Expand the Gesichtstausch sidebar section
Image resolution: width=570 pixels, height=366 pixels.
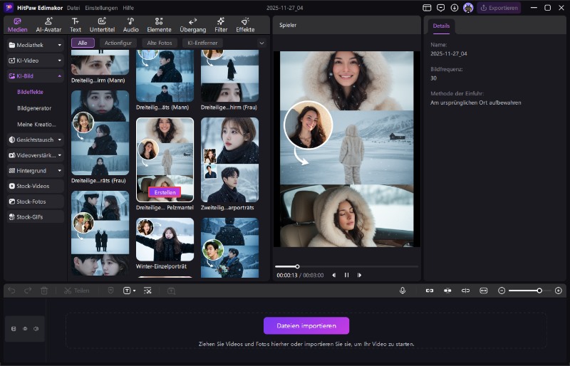pyautogui.click(x=60, y=140)
